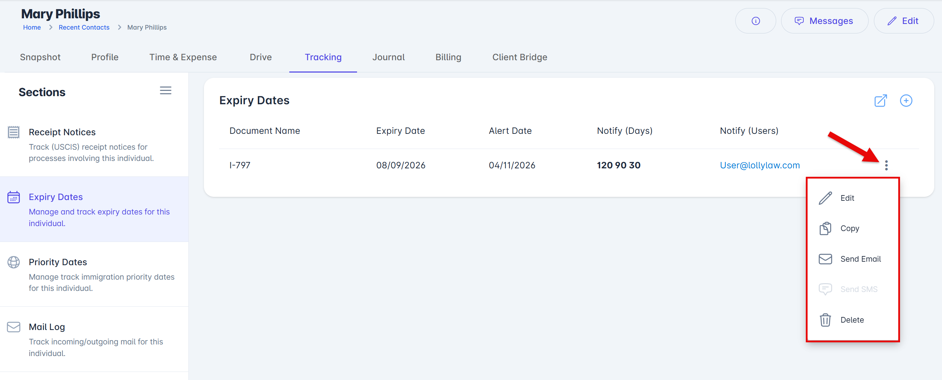Select Copy in the context menu
This screenshot has width=942, height=380.
pyautogui.click(x=849, y=228)
